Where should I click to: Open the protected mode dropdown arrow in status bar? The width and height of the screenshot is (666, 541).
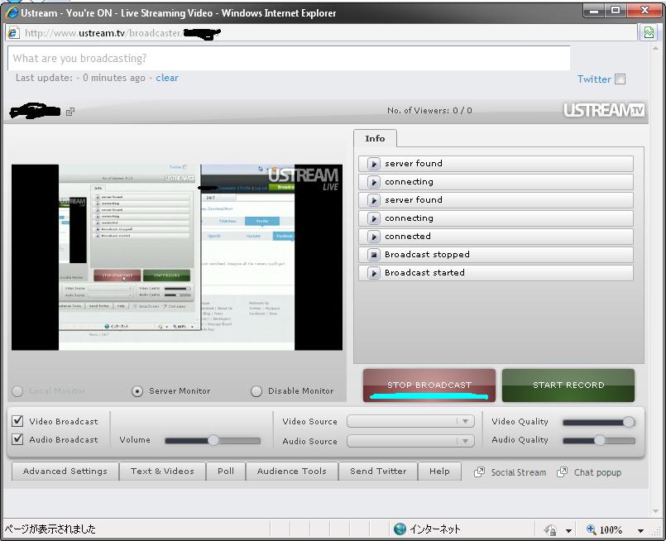[568, 530]
